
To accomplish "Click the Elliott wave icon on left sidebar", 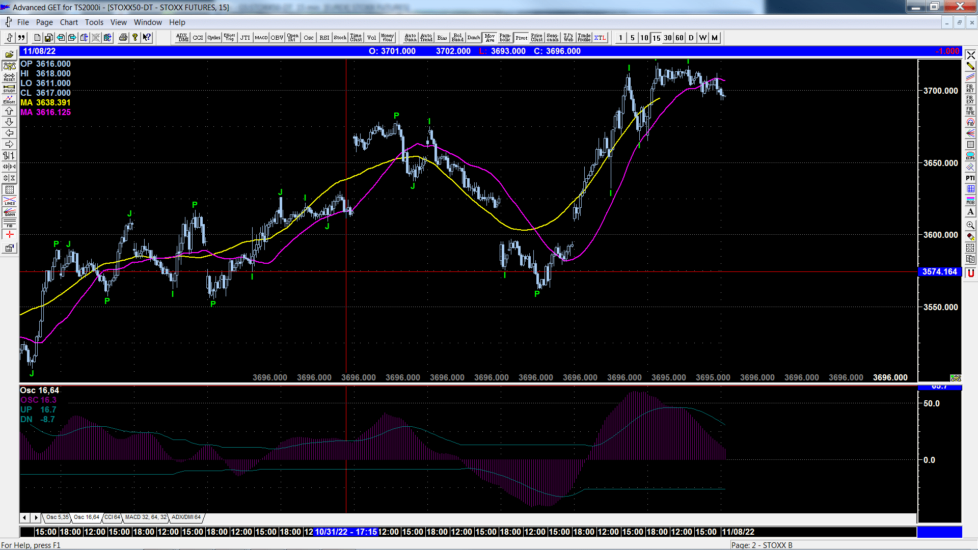I will (10, 100).
